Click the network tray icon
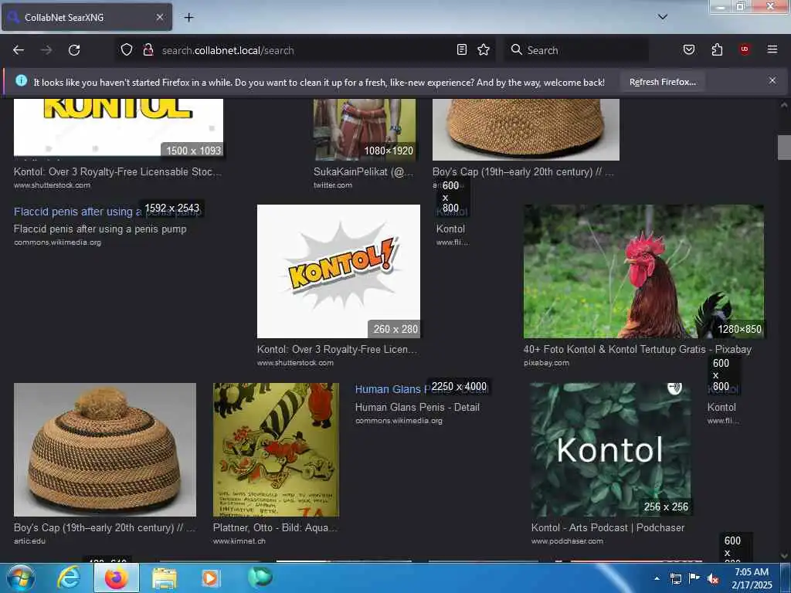Screen dimensions: 791x593 tap(675, 579)
